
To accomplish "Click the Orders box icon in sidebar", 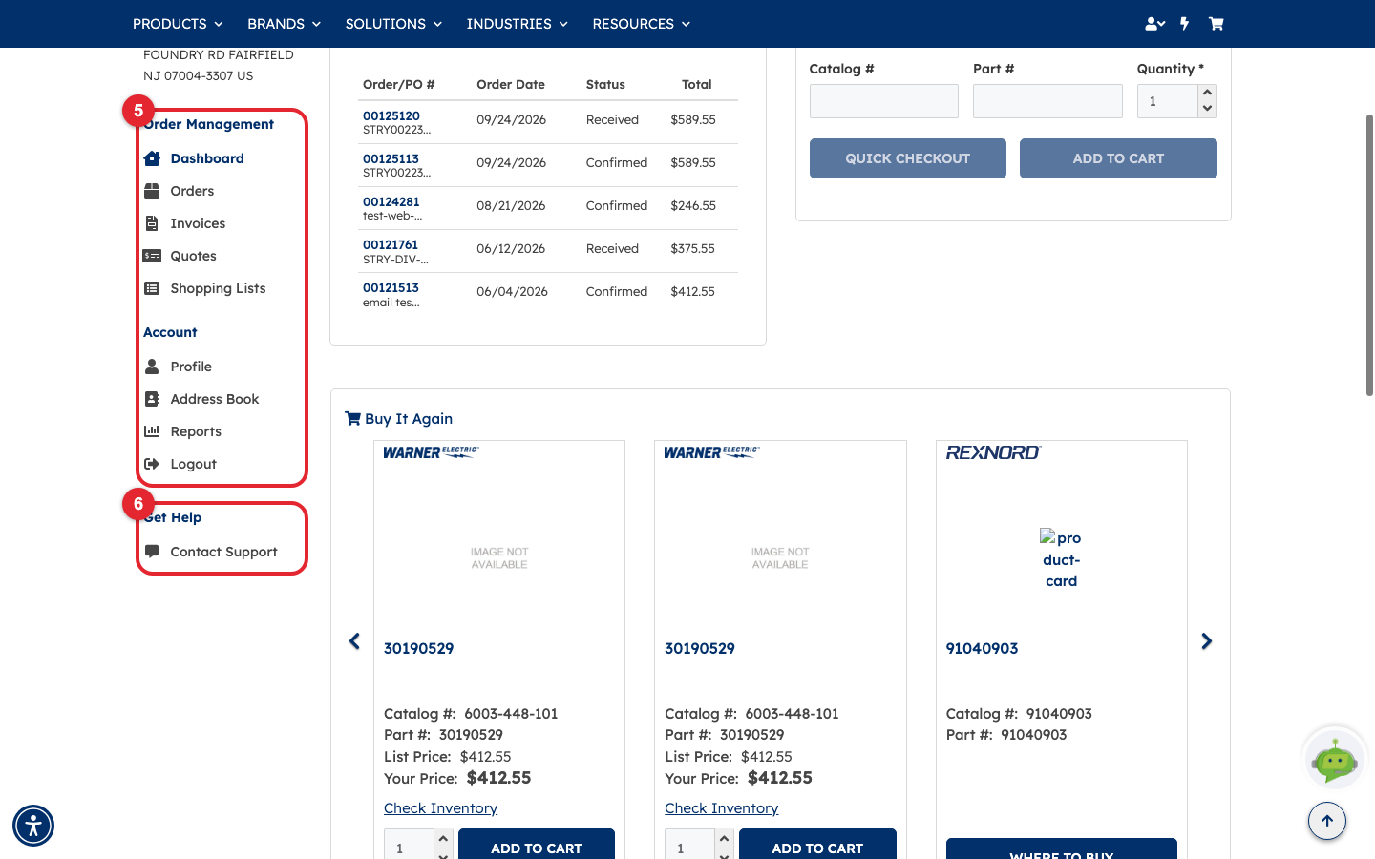I will (152, 191).
